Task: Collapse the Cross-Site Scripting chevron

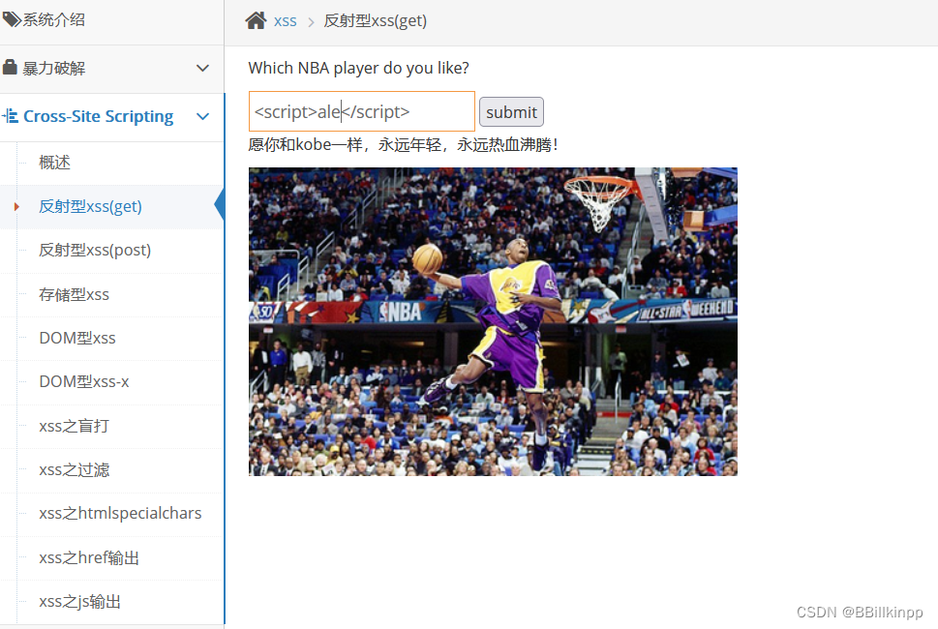Action: coord(202,116)
